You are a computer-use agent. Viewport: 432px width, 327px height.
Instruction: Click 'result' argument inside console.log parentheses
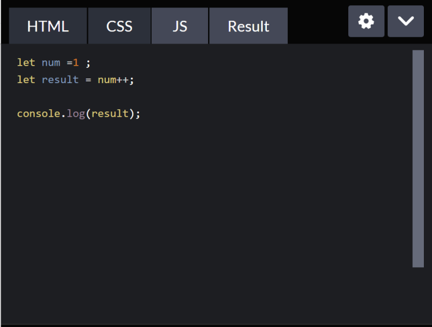(x=110, y=114)
